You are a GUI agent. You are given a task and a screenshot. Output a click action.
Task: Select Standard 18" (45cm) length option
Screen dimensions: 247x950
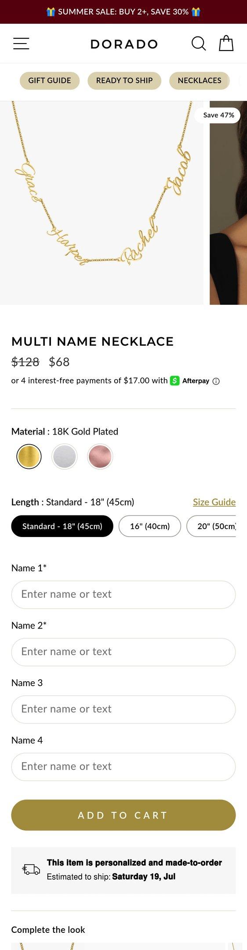(x=62, y=526)
